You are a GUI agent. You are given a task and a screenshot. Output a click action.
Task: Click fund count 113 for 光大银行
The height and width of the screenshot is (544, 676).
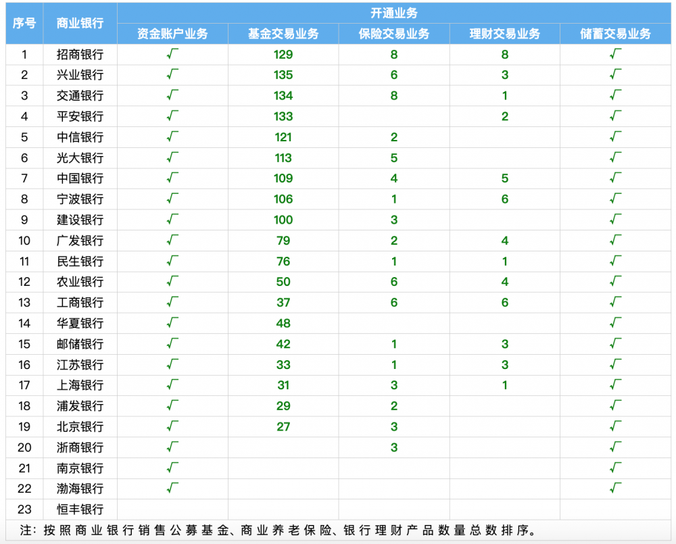click(283, 157)
